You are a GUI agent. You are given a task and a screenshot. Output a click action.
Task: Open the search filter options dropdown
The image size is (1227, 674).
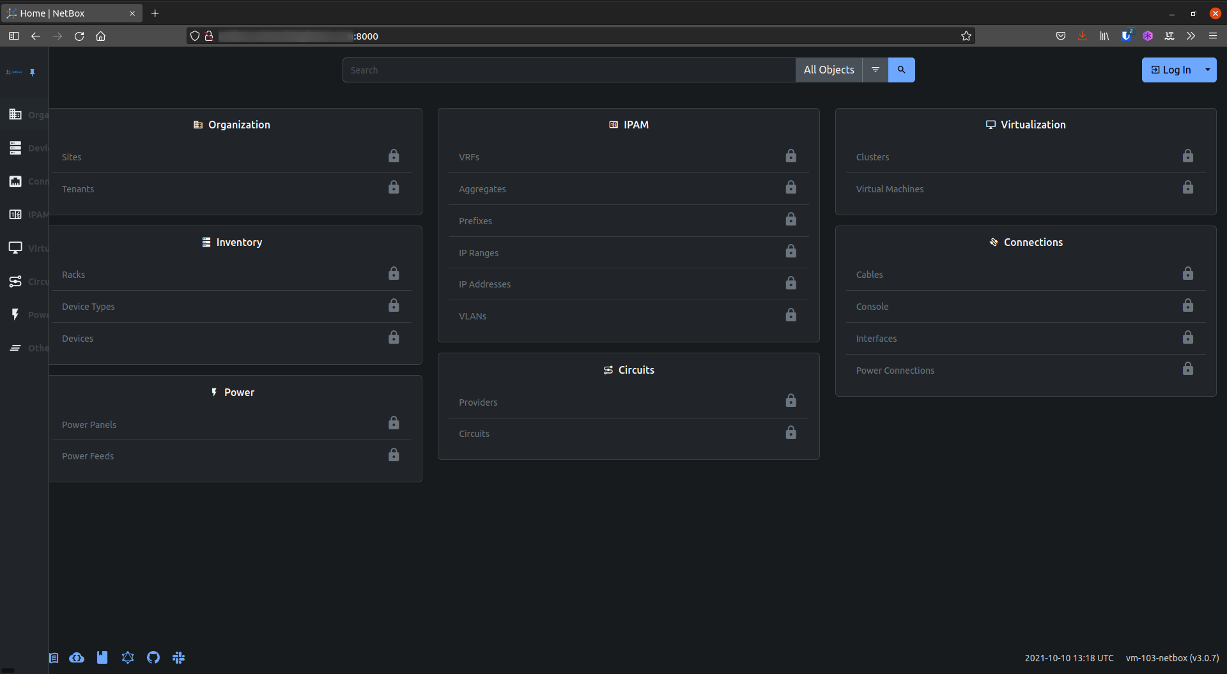[876, 70]
